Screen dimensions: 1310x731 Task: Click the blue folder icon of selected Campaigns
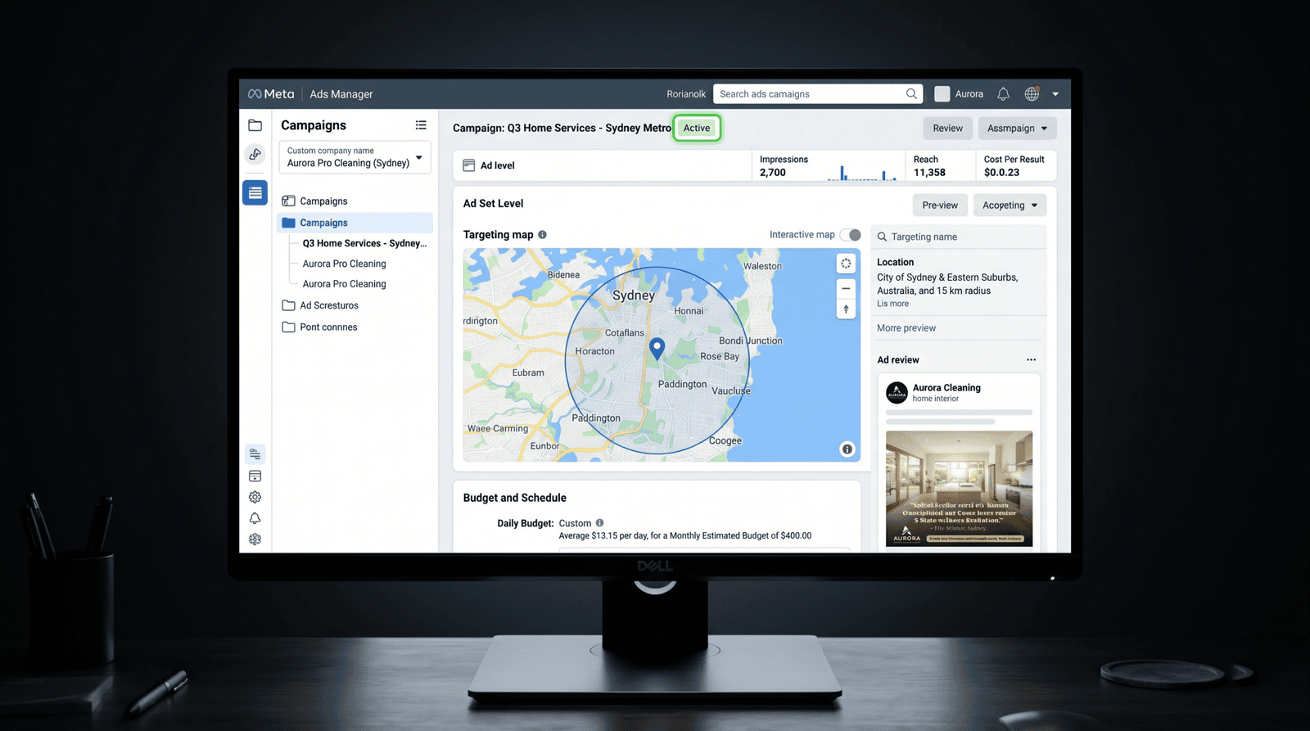(x=288, y=223)
